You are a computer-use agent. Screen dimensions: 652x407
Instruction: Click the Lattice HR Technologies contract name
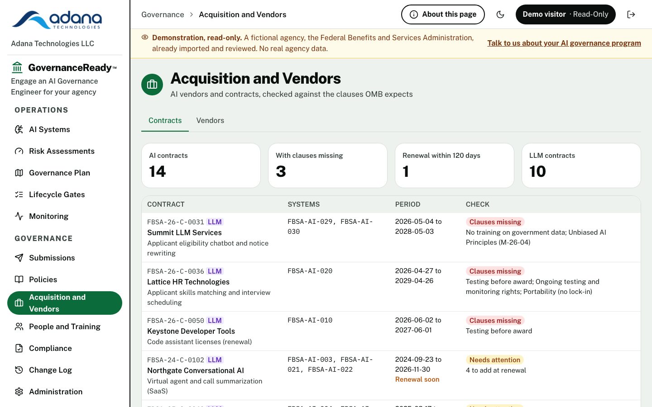pyautogui.click(x=188, y=282)
